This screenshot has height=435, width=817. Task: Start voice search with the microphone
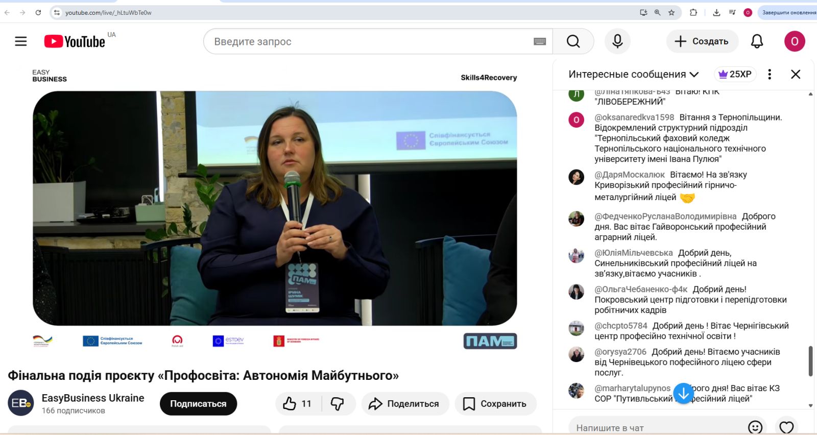(617, 41)
